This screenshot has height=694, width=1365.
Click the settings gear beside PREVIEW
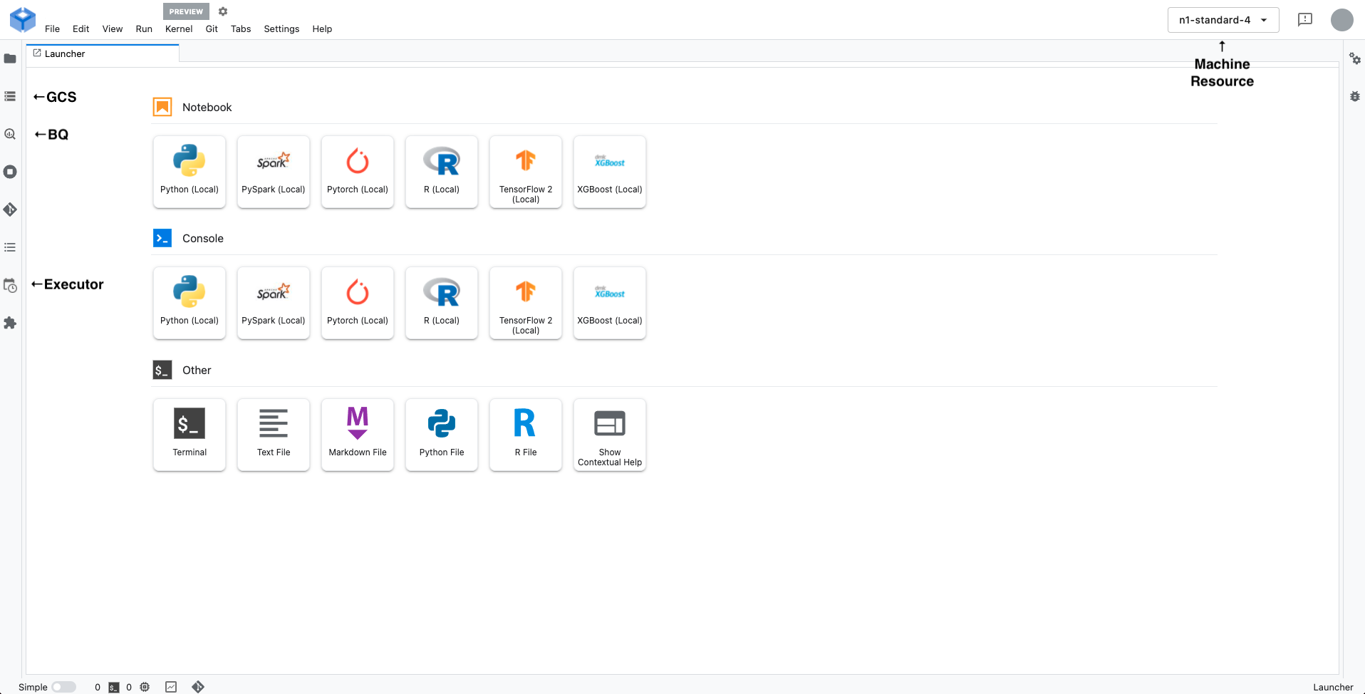tap(223, 11)
